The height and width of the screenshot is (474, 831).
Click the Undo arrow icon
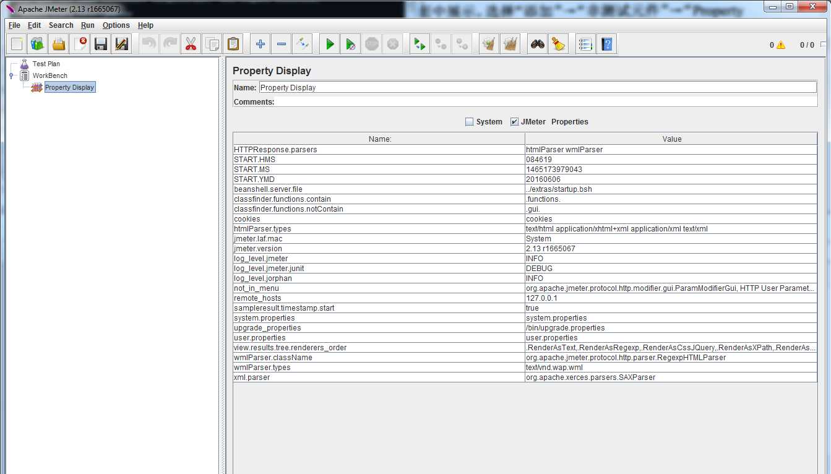click(149, 44)
